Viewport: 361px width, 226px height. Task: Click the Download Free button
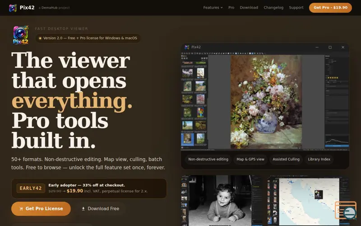click(100, 209)
